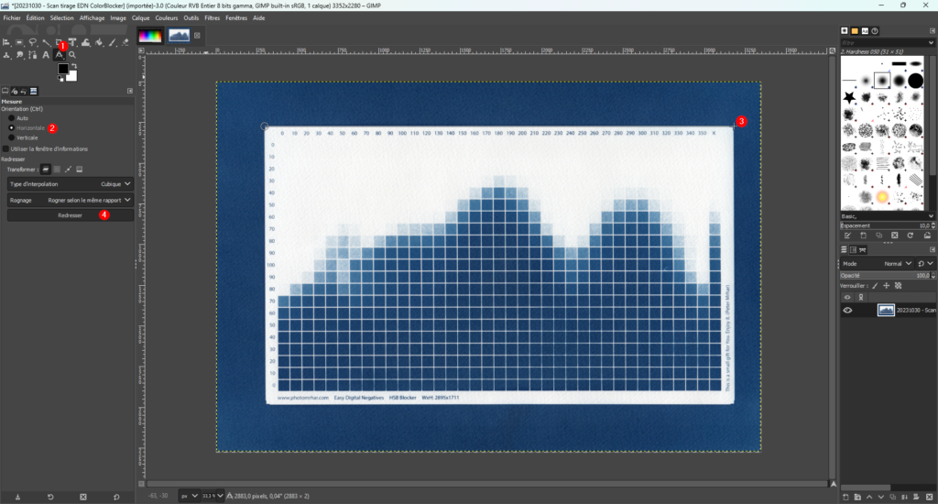Click the white background color swatch
Image resolution: width=938 pixels, height=504 pixels.
tap(71, 76)
